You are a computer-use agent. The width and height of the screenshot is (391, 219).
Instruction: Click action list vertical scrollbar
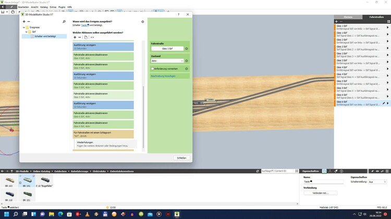point(143,117)
